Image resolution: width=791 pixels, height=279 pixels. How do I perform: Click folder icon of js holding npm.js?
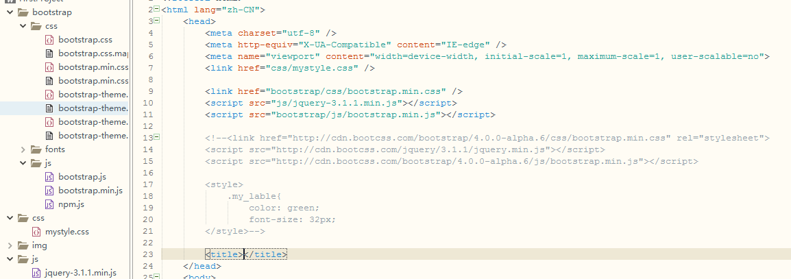36,163
